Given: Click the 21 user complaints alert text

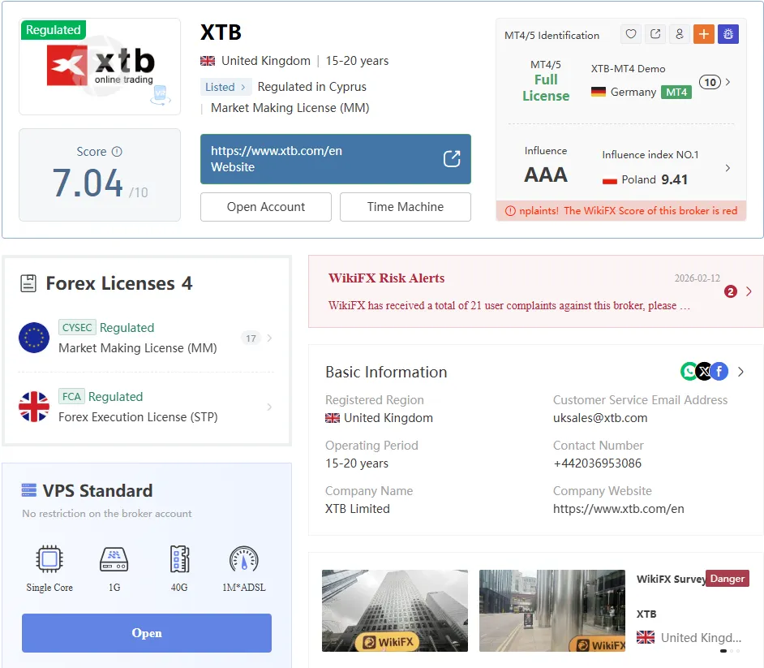Looking at the screenshot, I should pyautogui.click(x=509, y=306).
